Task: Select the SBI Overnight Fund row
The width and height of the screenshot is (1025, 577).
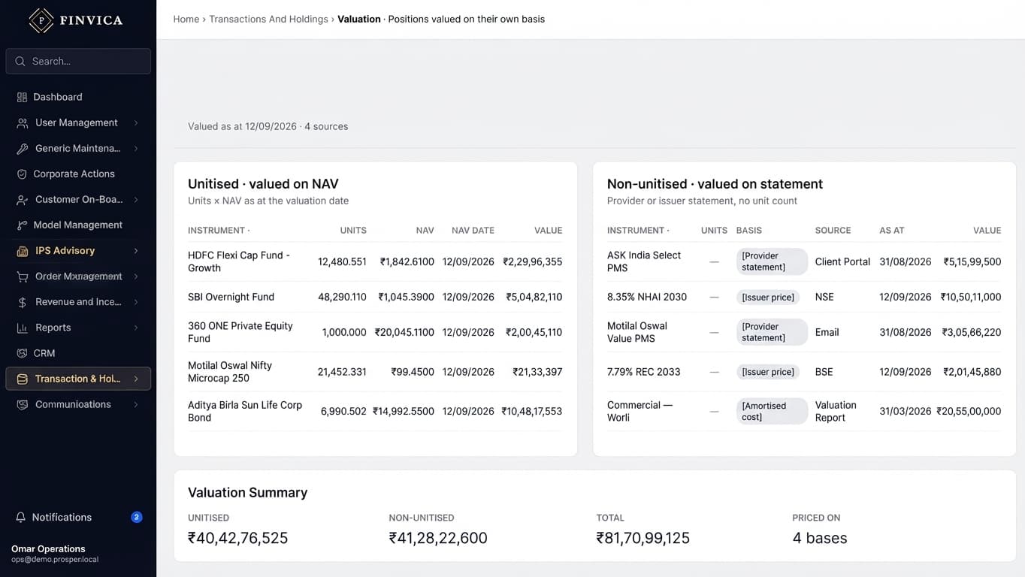Action: click(375, 297)
